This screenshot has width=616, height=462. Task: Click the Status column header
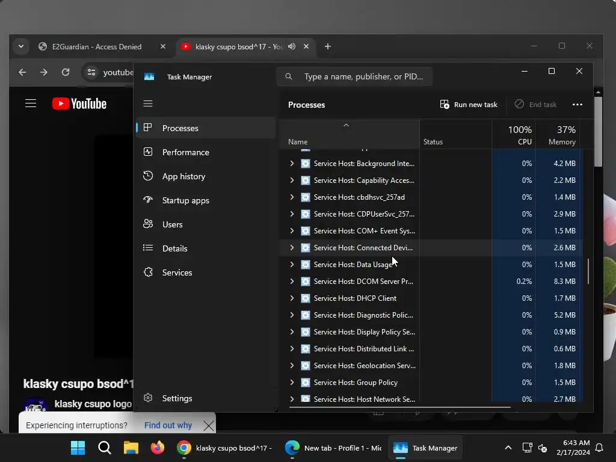(x=456, y=134)
